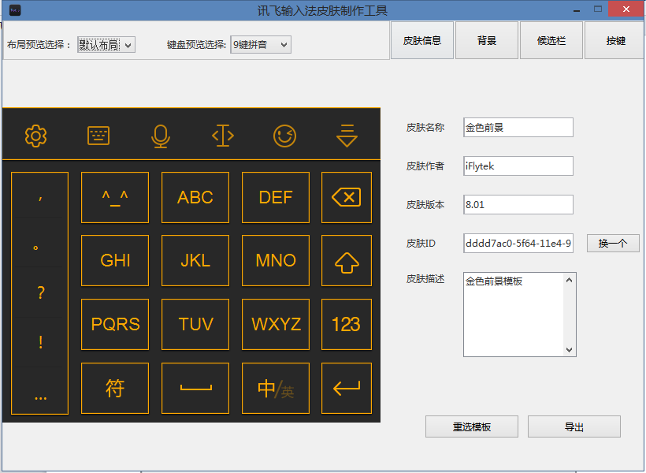Click the 皮肤ID input field

[518, 244]
